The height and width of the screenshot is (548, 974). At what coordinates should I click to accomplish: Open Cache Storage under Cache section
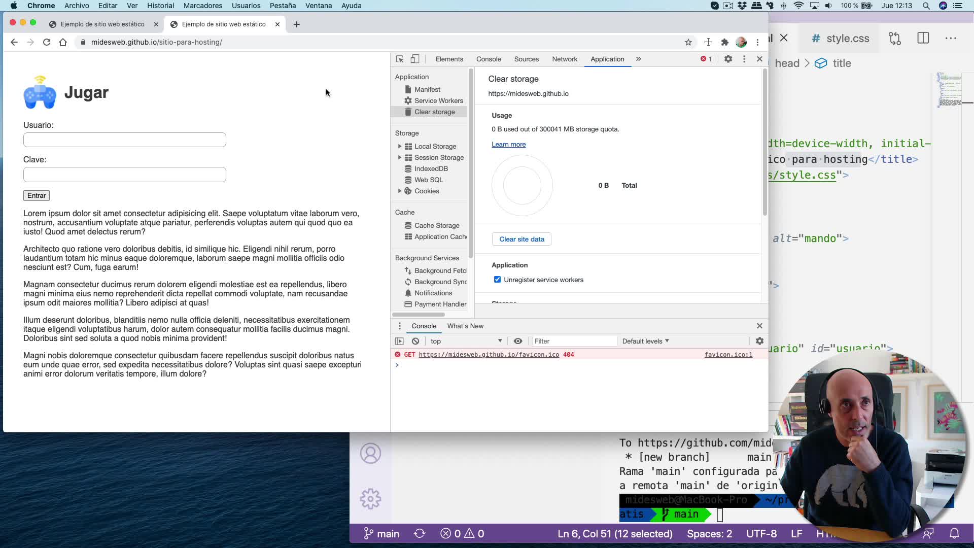tap(436, 225)
